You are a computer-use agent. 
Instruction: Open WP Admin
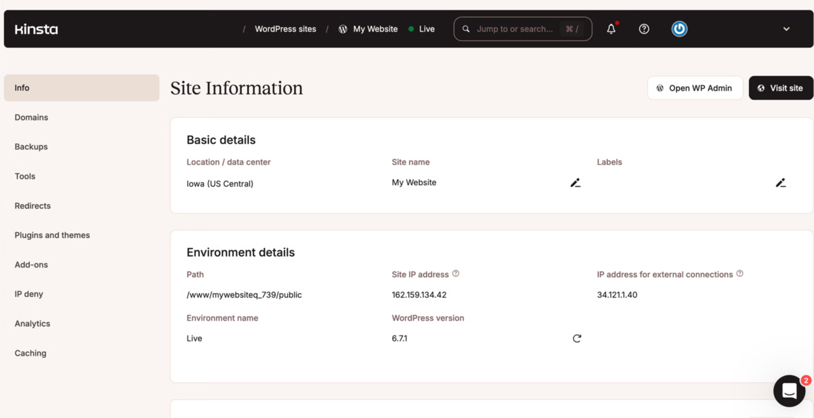[695, 88]
